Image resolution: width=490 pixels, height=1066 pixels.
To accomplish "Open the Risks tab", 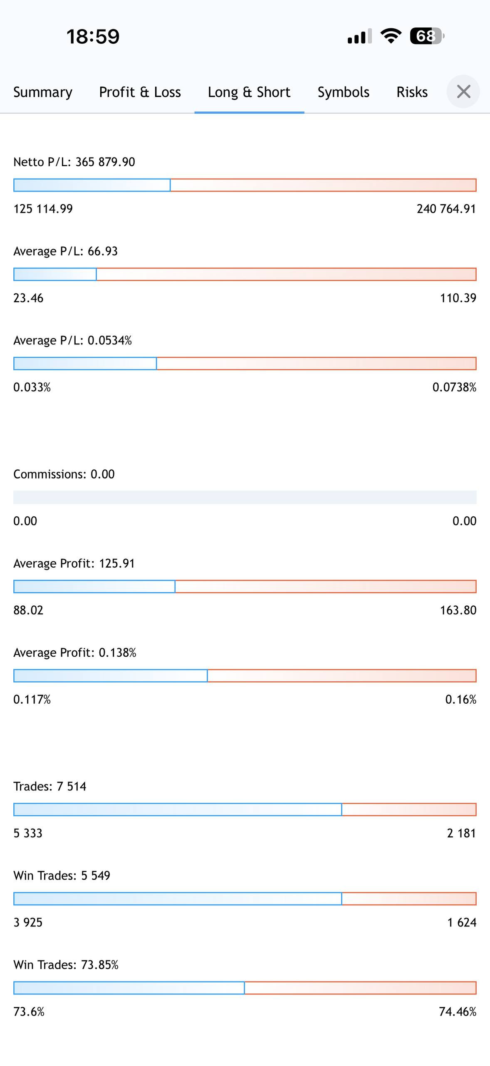I will (x=412, y=92).
